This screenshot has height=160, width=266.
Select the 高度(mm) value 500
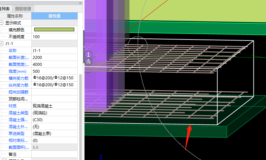pos(54,71)
